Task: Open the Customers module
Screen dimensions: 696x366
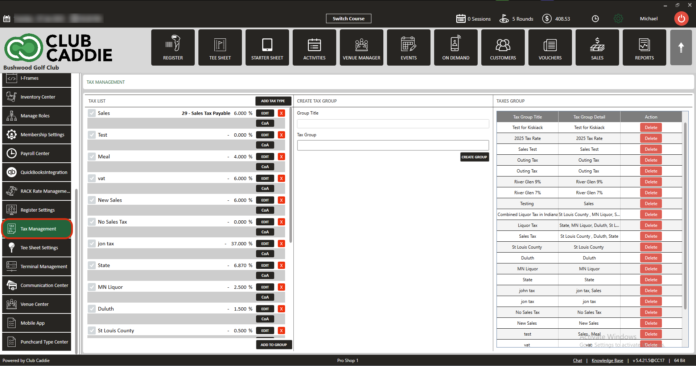Action: coord(503,47)
